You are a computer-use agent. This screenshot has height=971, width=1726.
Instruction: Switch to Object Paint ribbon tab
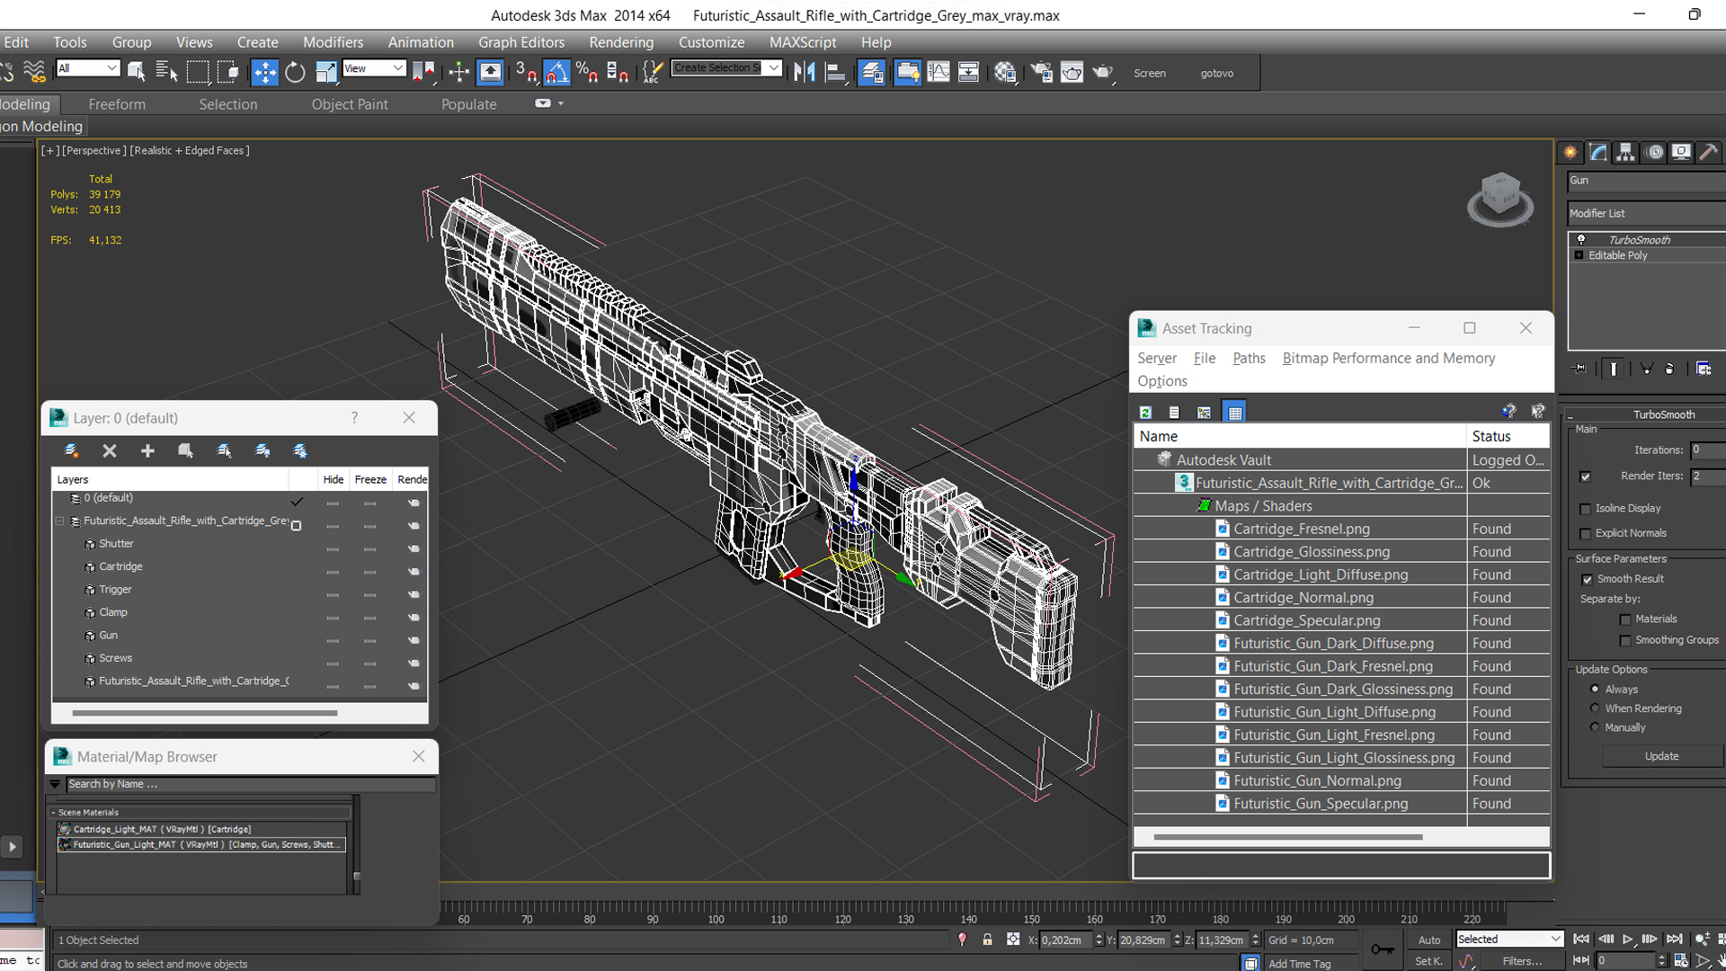350,104
